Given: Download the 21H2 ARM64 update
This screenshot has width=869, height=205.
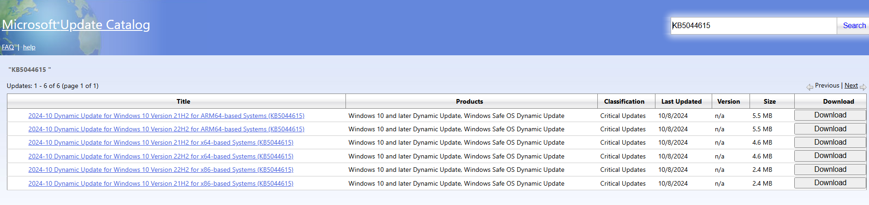Looking at the screenshot, I should pos(830,115).
